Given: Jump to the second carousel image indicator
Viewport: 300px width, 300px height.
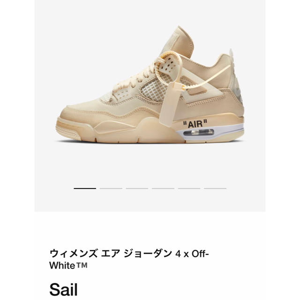Looking at the screenshot, I should 111,188.
